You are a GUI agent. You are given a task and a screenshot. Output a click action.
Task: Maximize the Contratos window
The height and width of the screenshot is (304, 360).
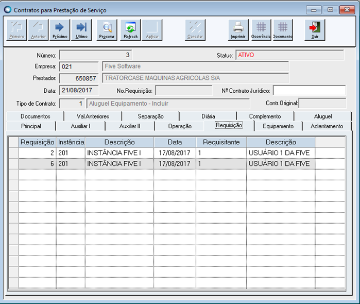[330, 10]
